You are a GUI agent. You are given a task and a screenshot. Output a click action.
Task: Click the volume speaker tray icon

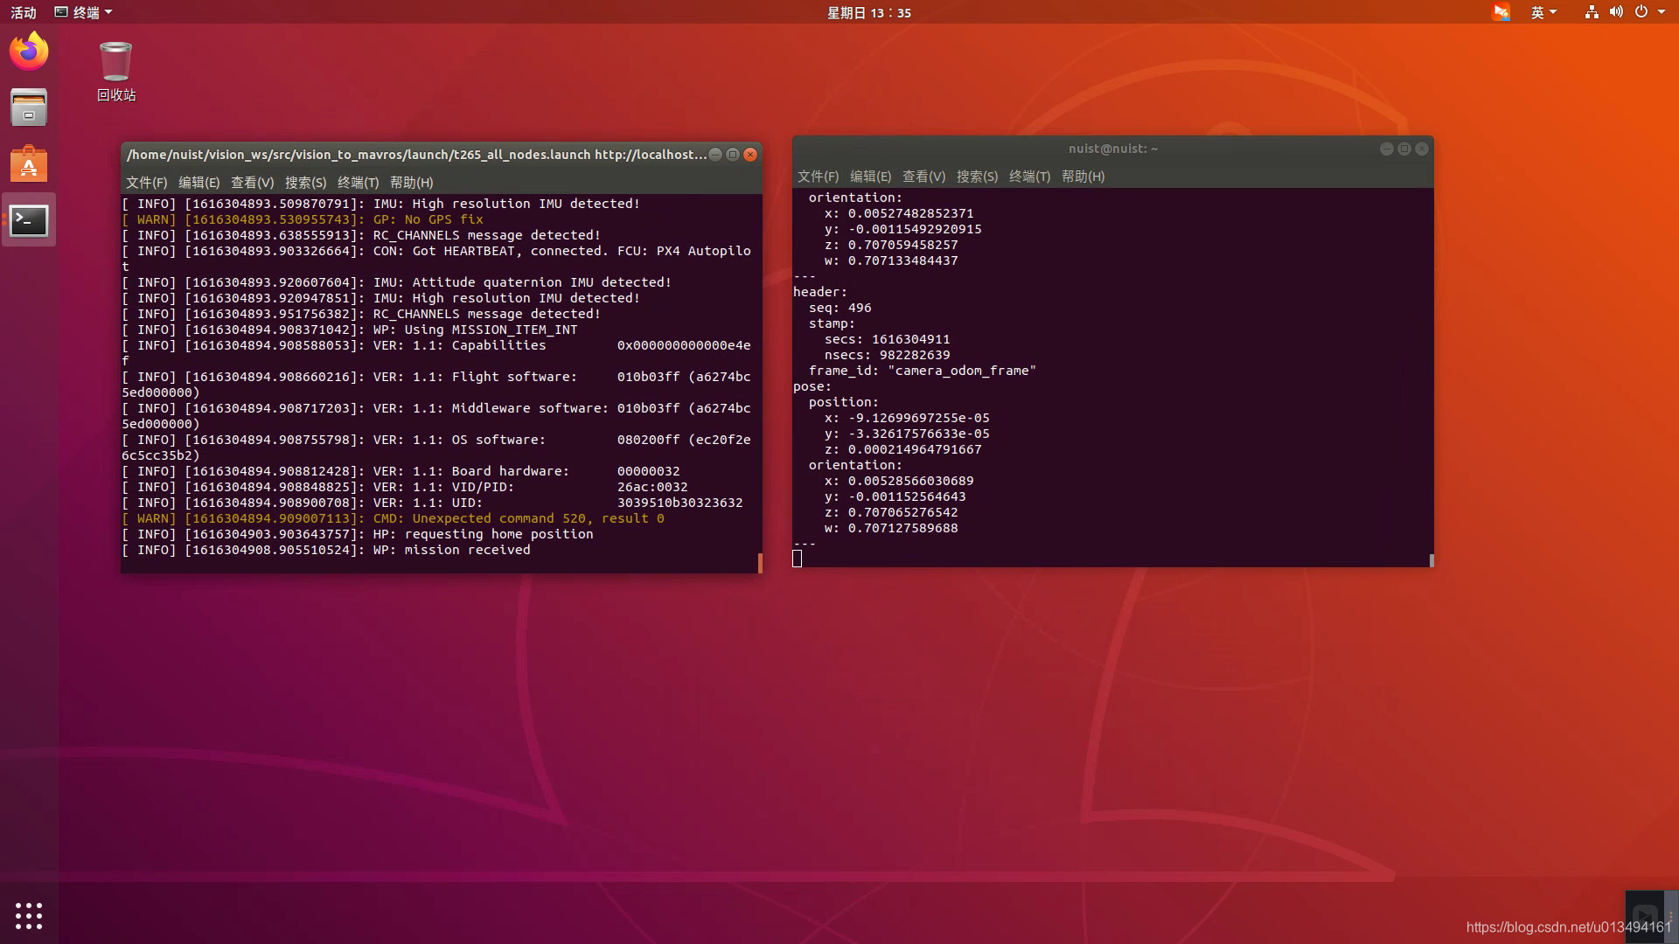pos(1616,12)
